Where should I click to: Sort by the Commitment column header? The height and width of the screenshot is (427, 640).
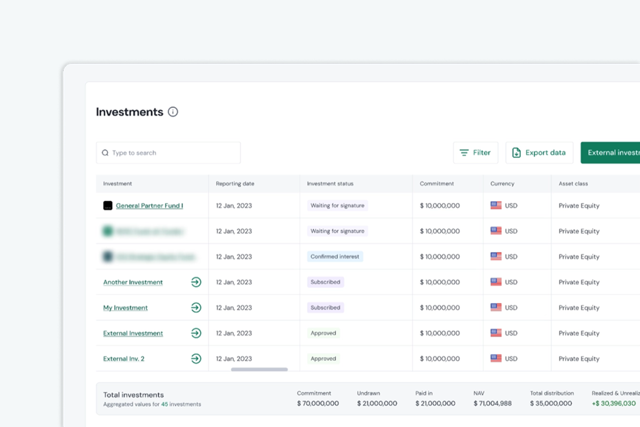tap(437, 184)
